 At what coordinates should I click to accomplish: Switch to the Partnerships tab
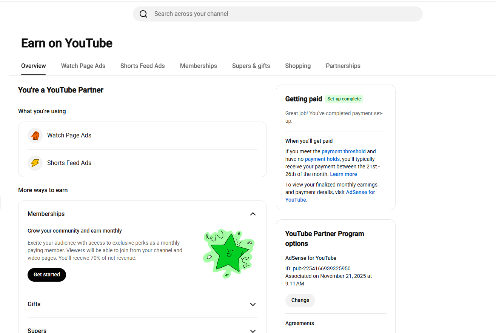click(343, 66)
